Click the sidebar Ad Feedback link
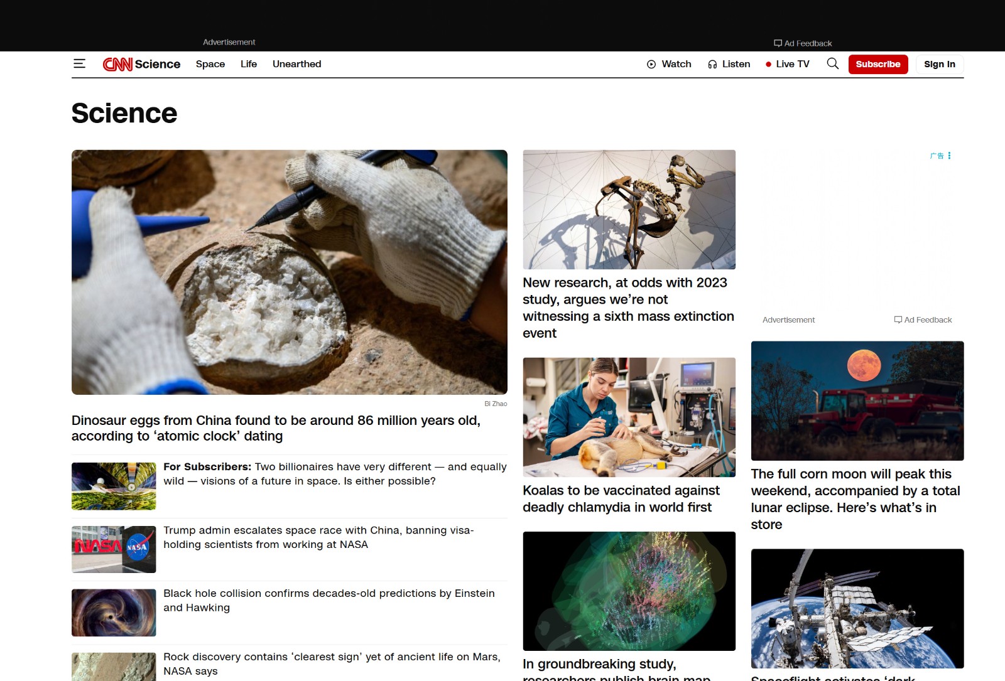 coord(923,320)
